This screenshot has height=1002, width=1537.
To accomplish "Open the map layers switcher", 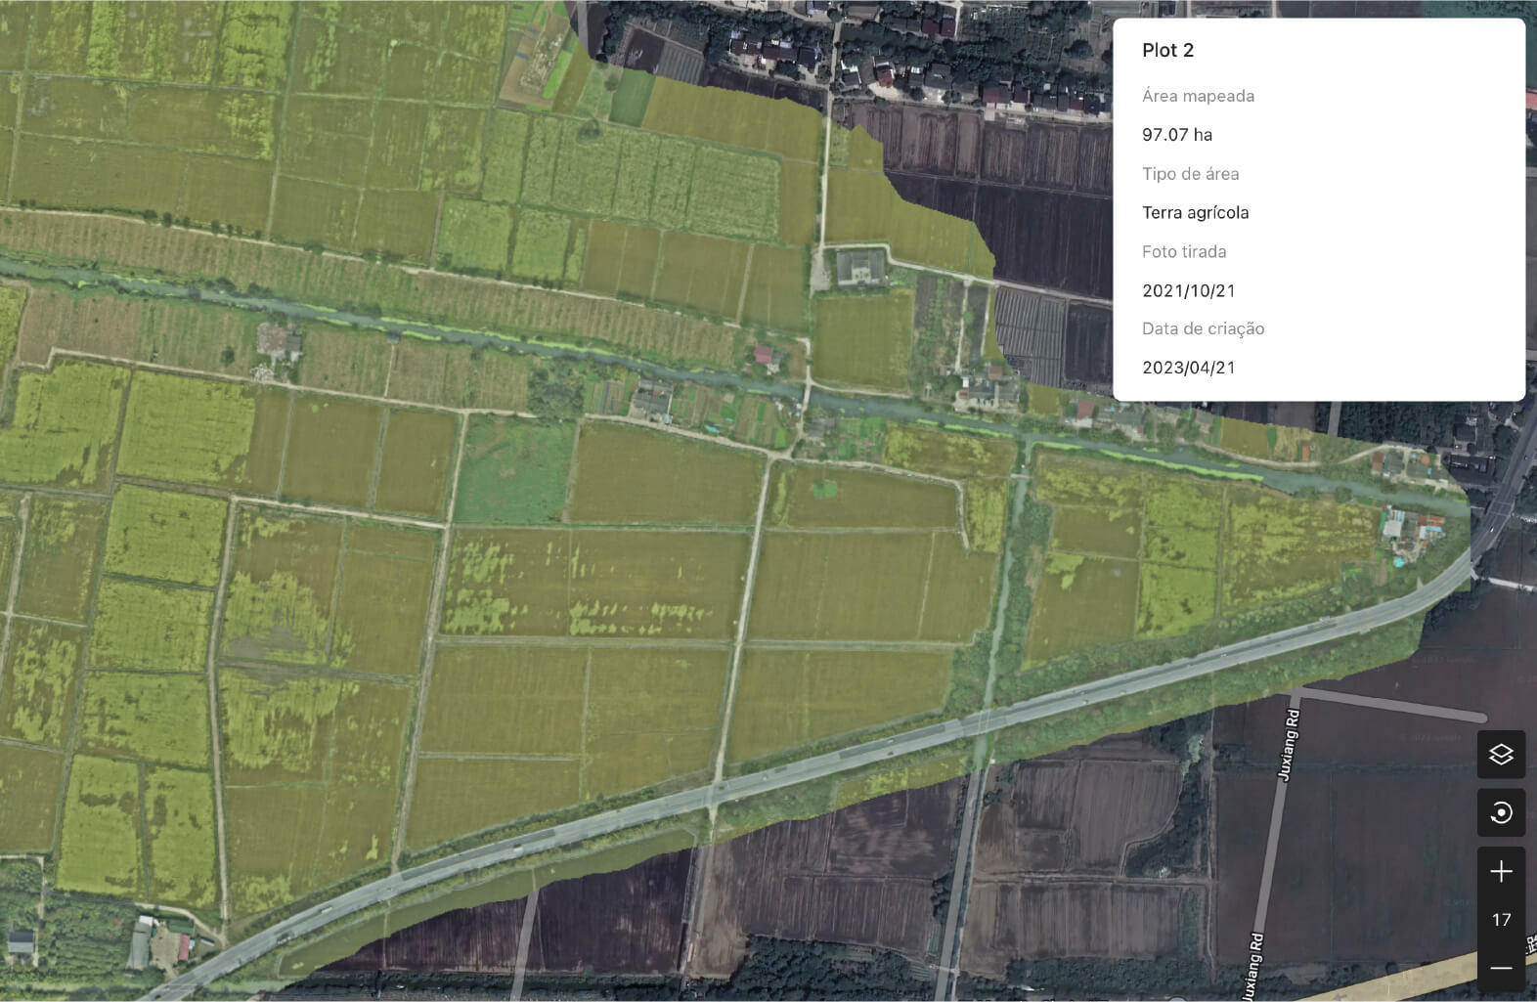I will click(1501, 755).
